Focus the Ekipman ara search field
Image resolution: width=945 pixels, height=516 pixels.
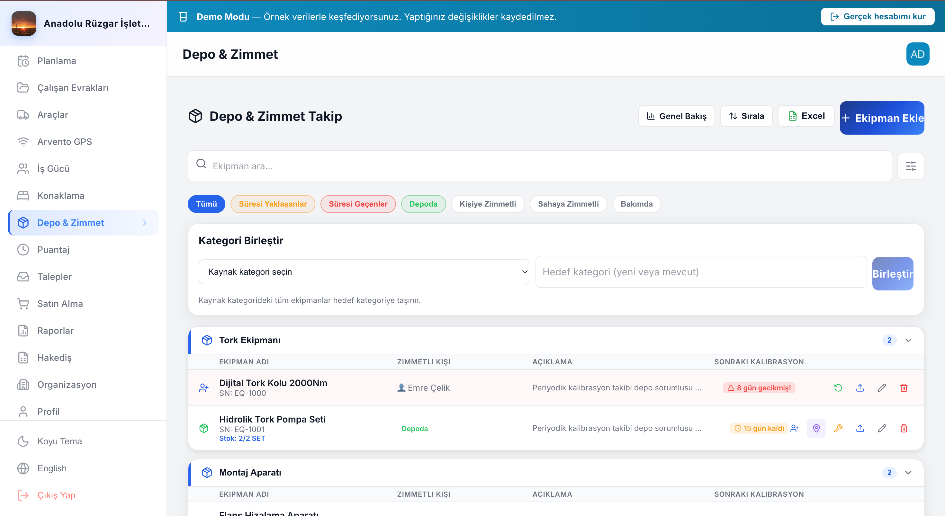(x=540, y=166)
